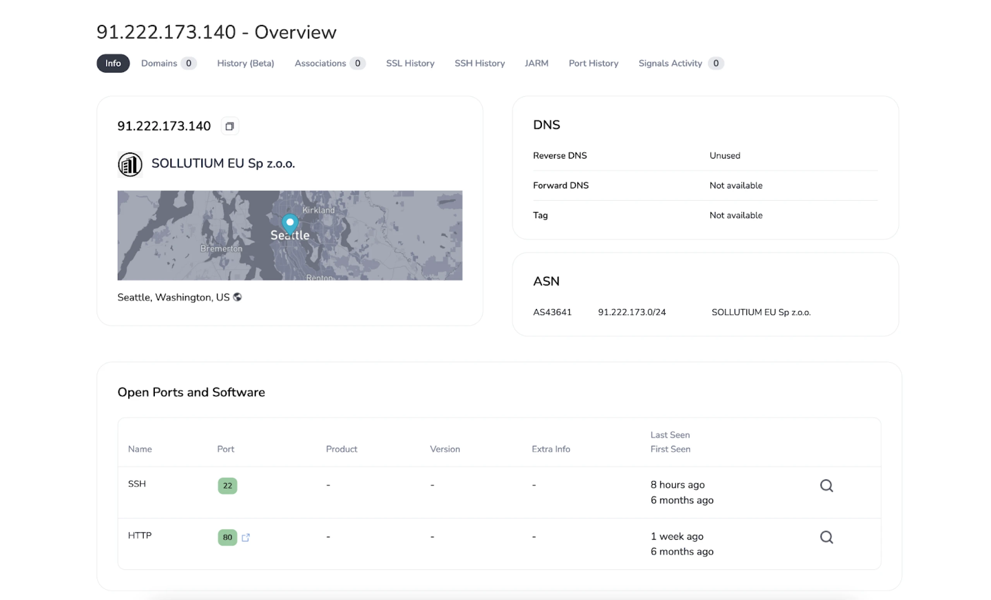Open search details for the HTTP service
Viewport: 991px width, 600px height.
tap(826, 537)
